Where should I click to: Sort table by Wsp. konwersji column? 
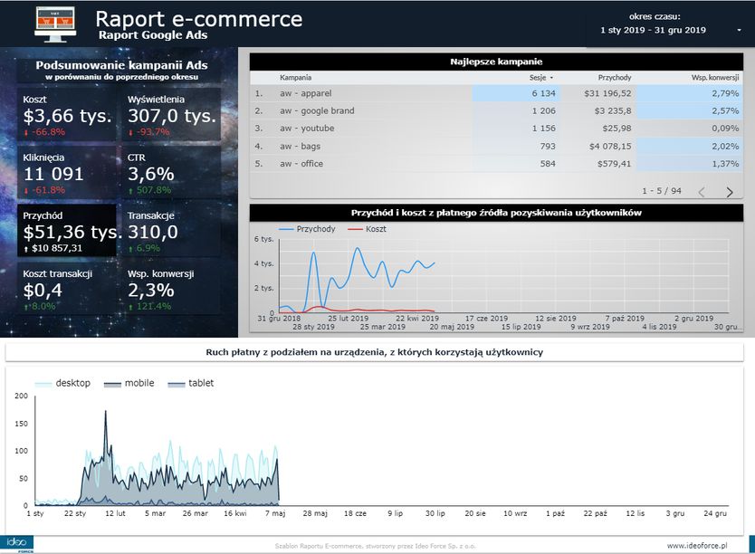pyautogui.click(x=714, y=78)
